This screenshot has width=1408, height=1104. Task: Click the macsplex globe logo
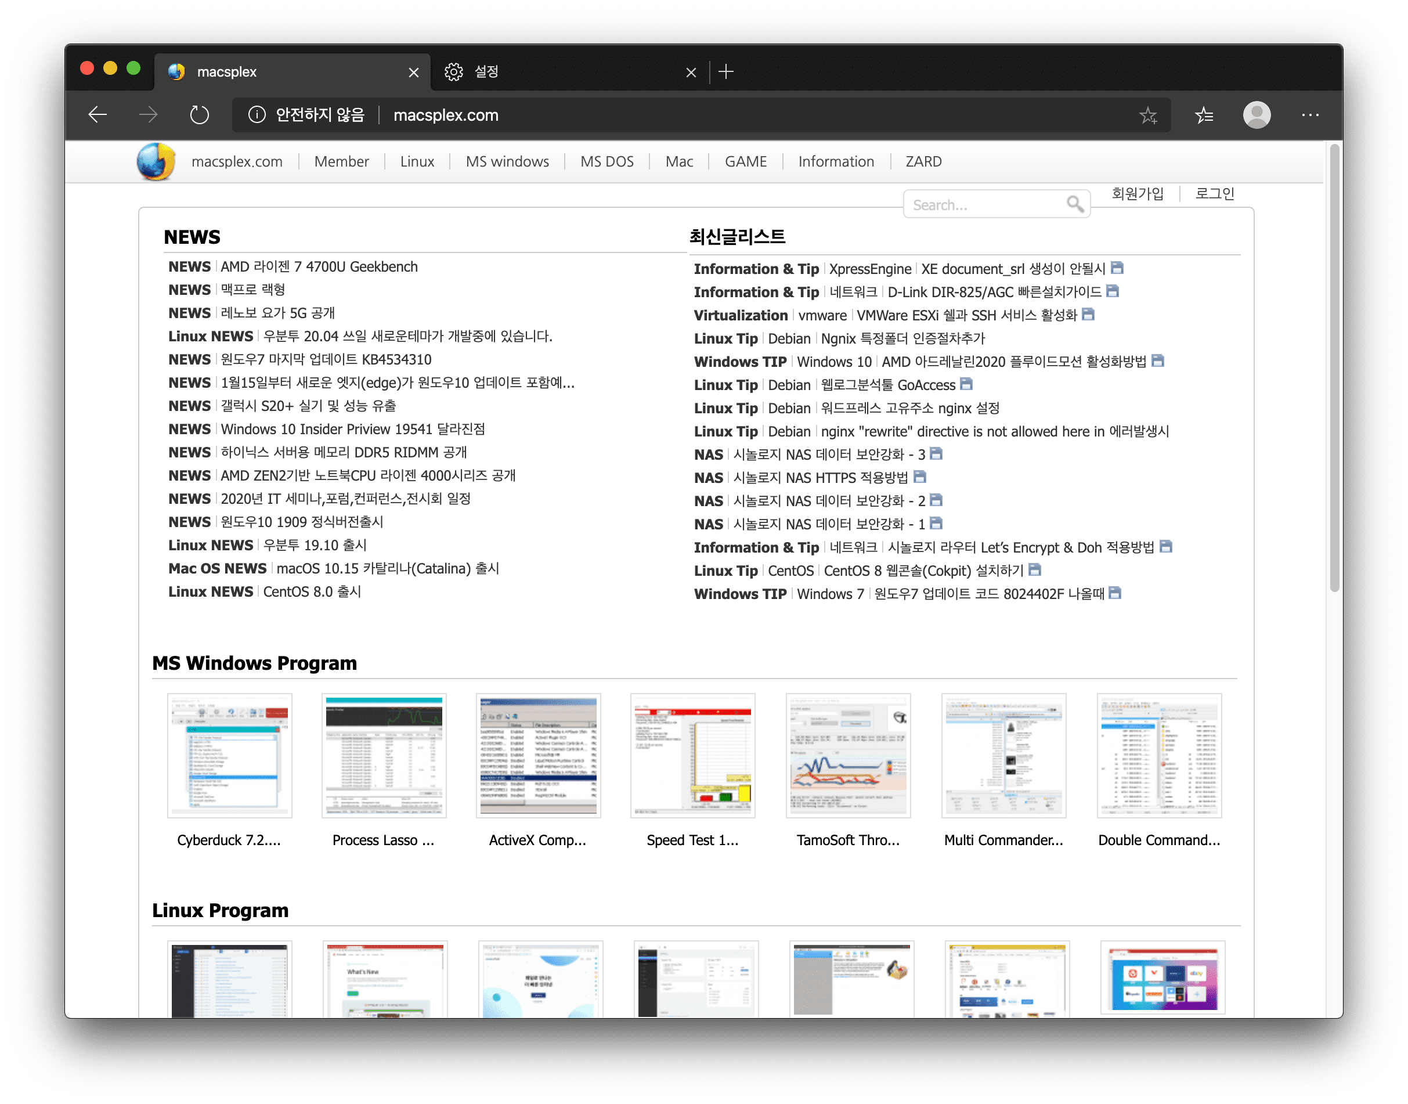click(x=156, y=161)
